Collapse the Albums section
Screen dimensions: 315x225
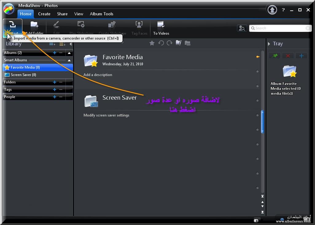(x=69, y=53)
